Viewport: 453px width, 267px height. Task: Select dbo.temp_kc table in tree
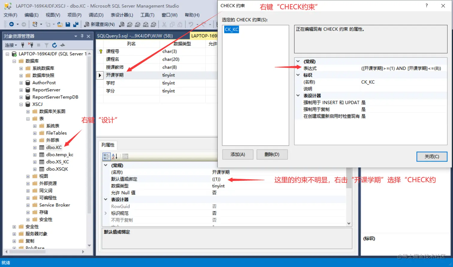(x=60, y=155)
